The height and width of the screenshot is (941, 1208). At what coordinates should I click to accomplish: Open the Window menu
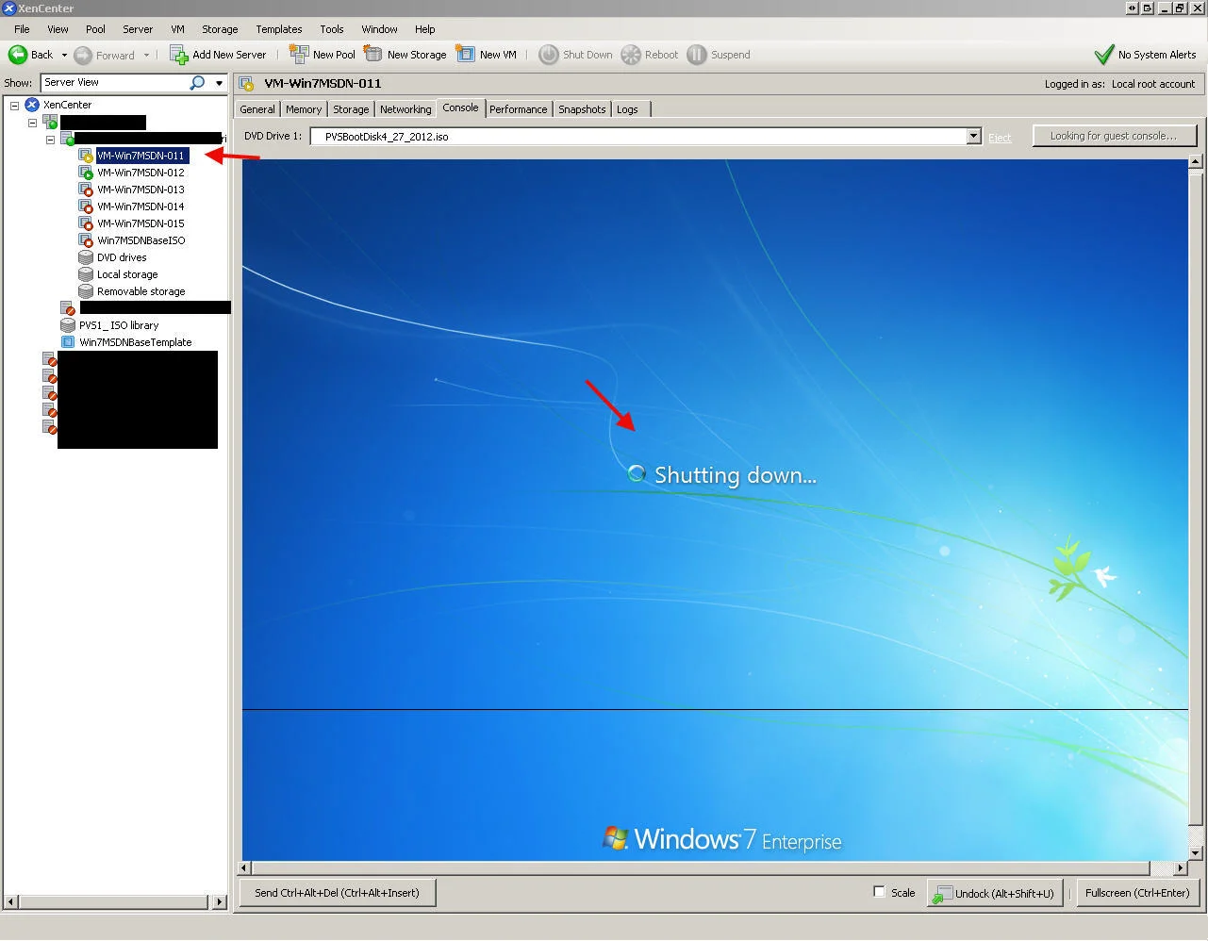(379, 29)
